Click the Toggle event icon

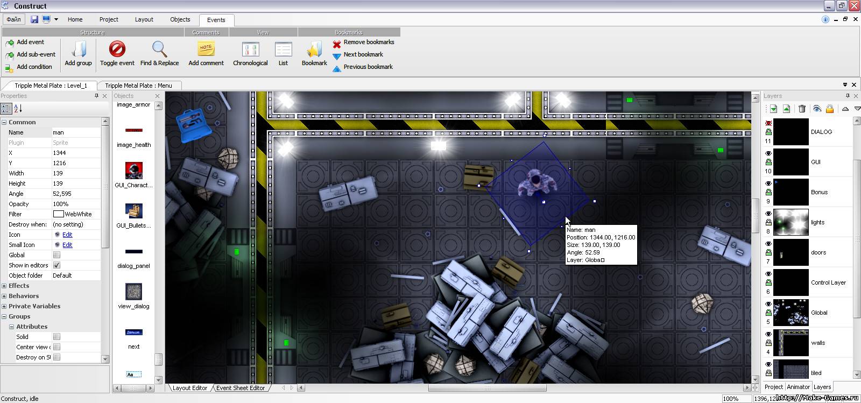(117, 49)
